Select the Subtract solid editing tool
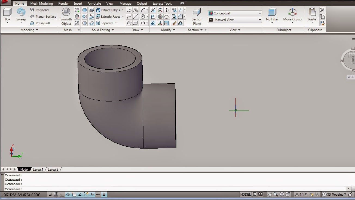The image size is (355, 200). point(85,17)
